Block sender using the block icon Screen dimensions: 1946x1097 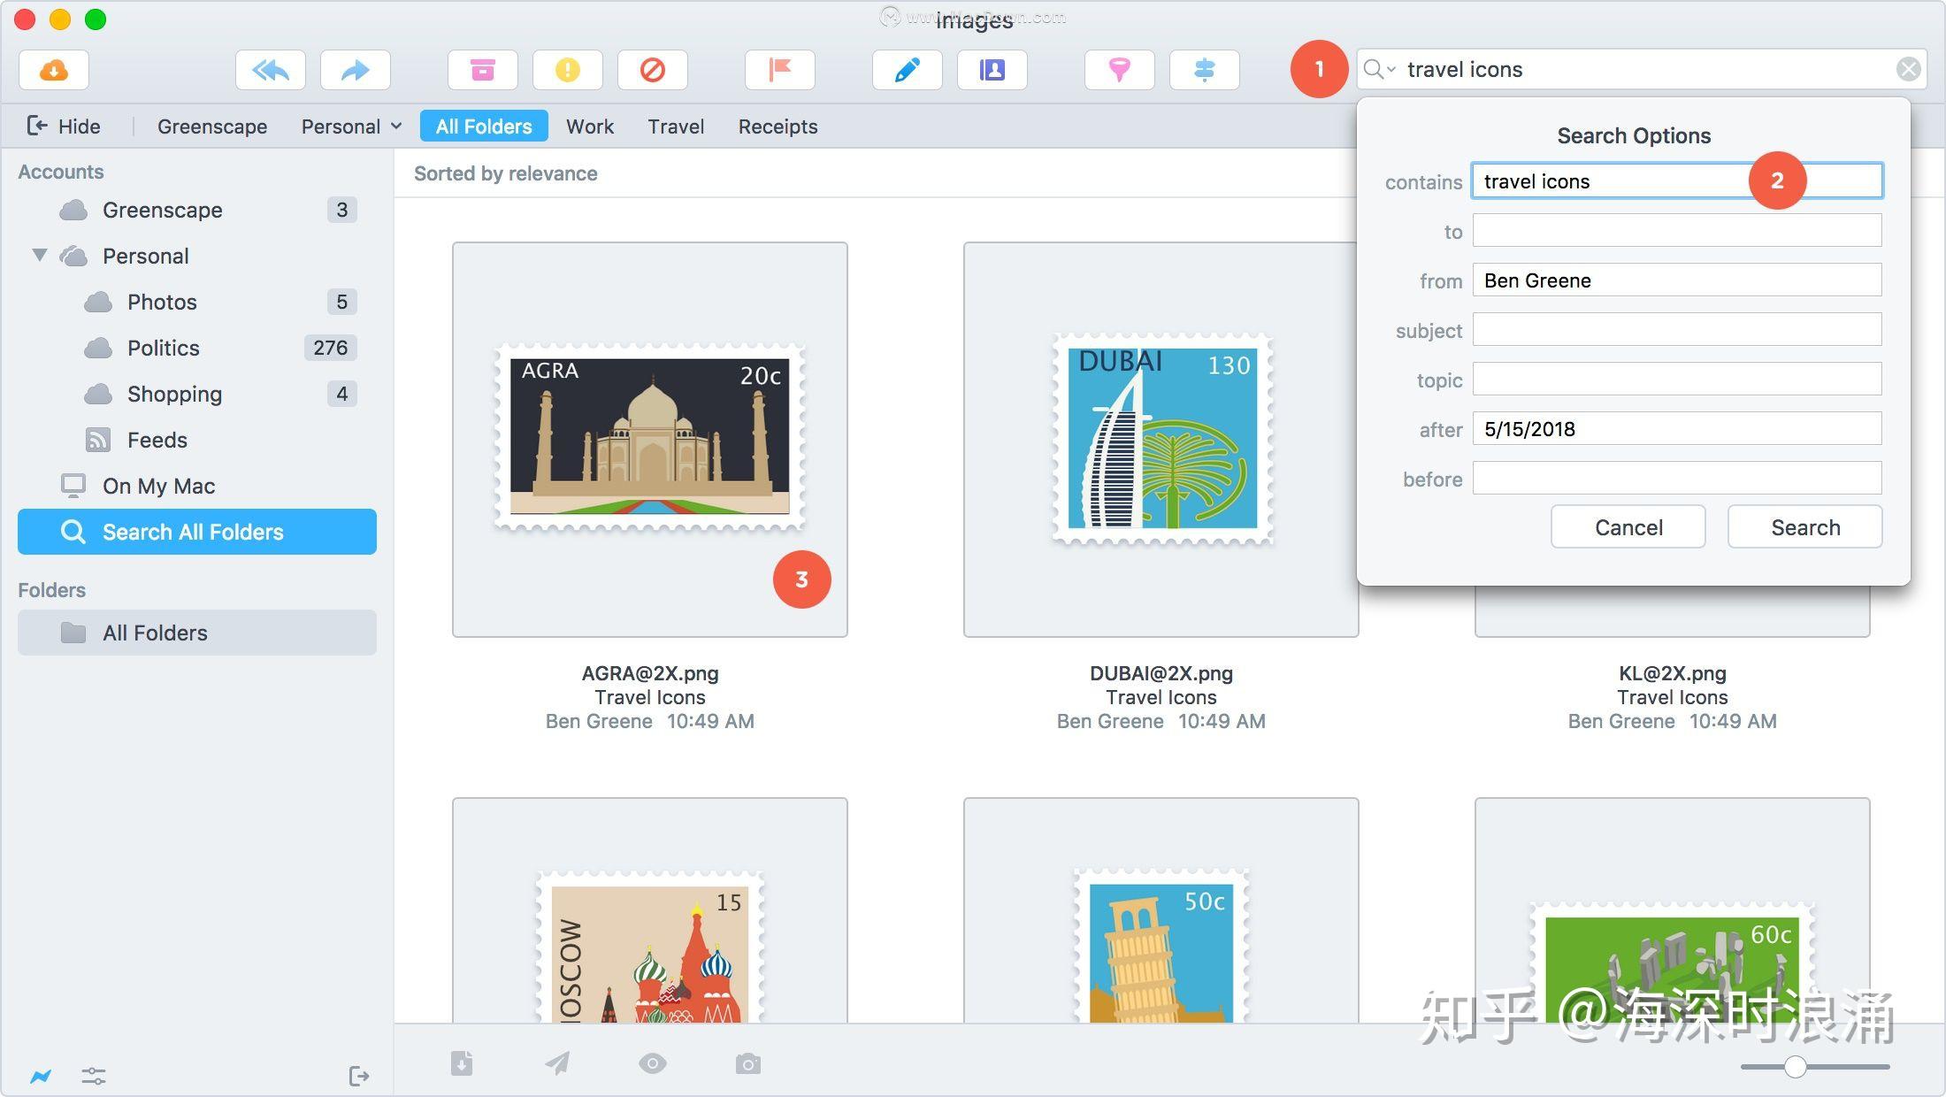pyautogui.click(x=653, y=70)
